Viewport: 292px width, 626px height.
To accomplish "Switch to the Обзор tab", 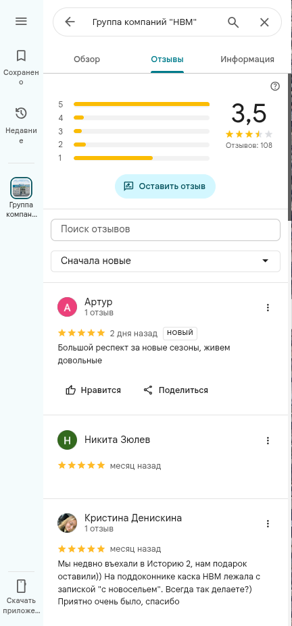I will (x=87, y=59).
